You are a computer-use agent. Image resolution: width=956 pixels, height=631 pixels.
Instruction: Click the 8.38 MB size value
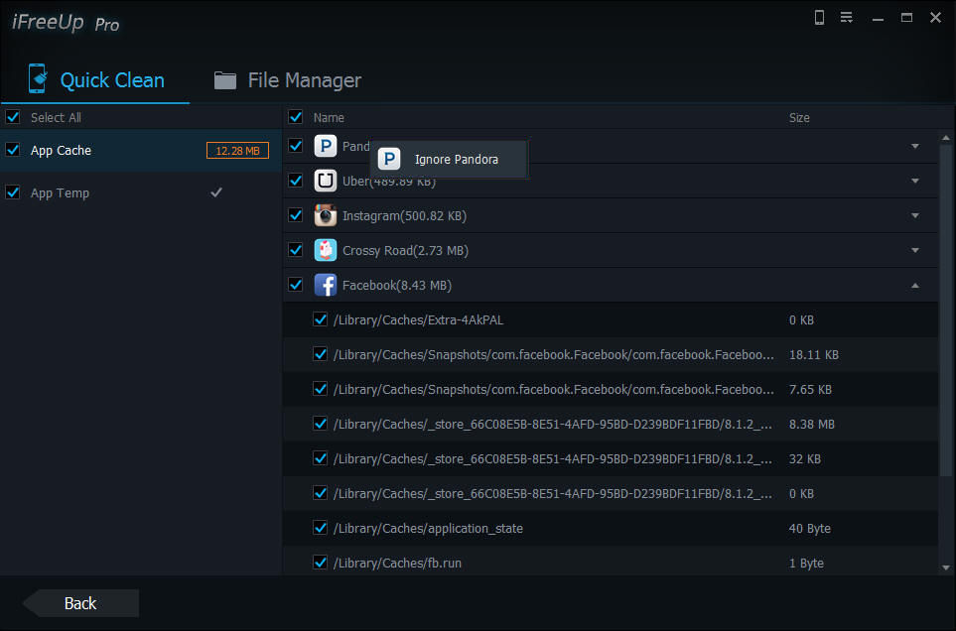pos(811,424)
